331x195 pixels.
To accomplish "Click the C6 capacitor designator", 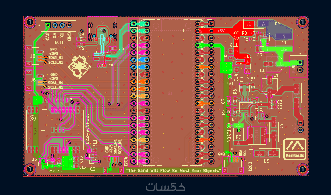I will tap(121, 49).
